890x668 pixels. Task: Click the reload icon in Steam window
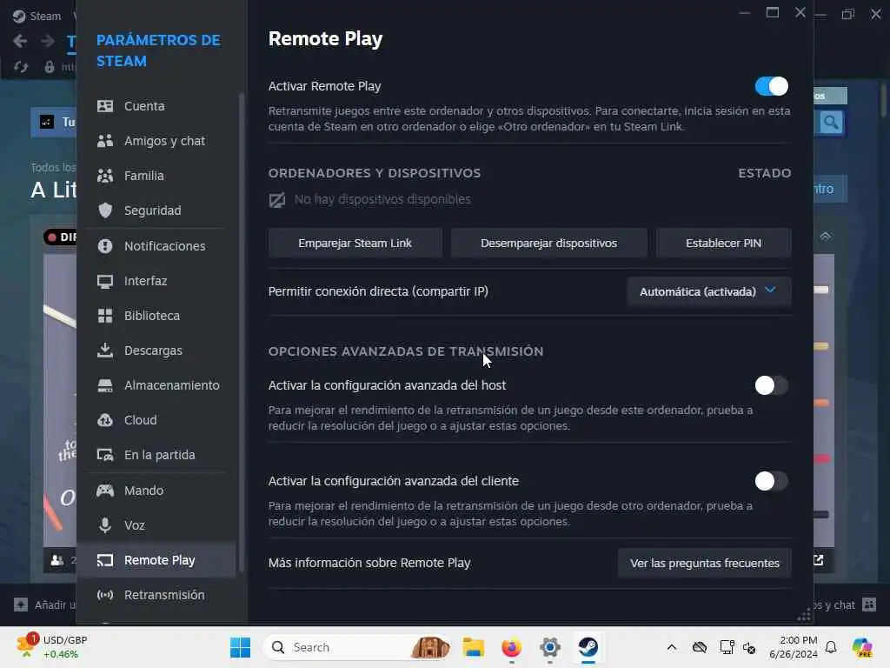[21, 67]
